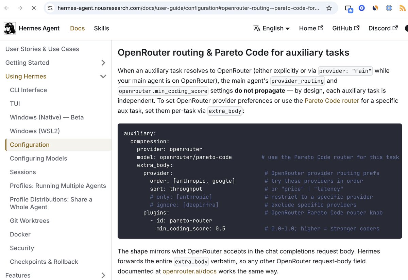
Task: Open the blue circle extension icon
Action: tap(362, 8)
